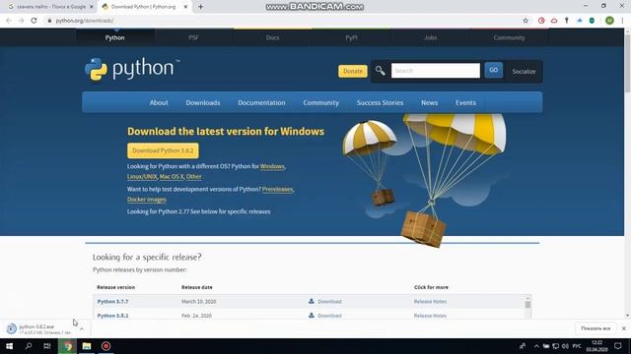Click download icon for Python 3.7.7

click(x=312, y=301)
